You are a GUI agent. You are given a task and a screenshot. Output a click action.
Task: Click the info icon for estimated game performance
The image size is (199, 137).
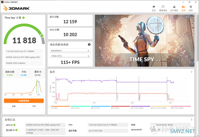(89, 44)
